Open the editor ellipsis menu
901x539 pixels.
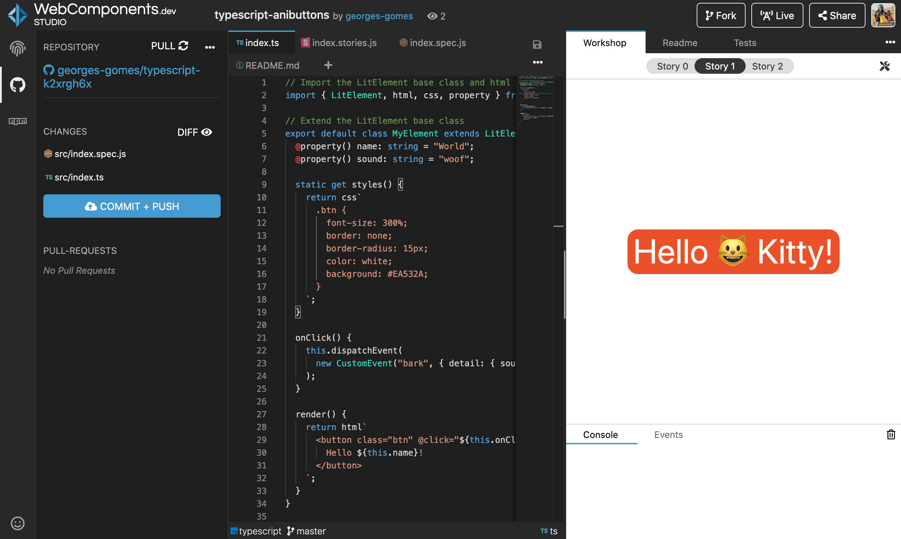pos(538,62)
